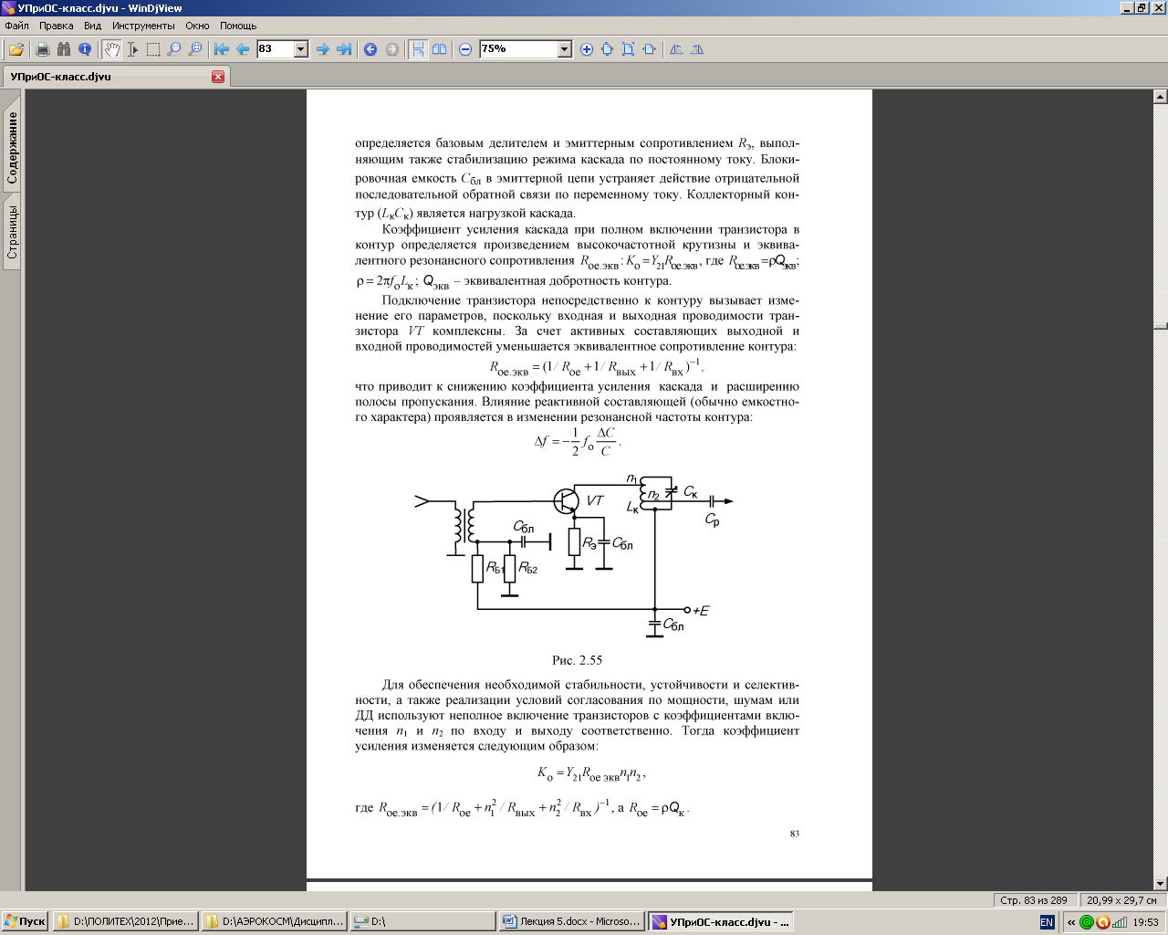Close the УПриОС-класс.djvu tab
Image resolution: width=1168 pixels, height=935 pixels.
coord(218,77)
